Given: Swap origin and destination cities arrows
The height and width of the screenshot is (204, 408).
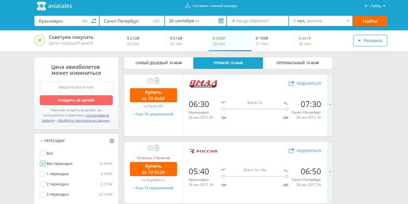Looking at the screenshot, I should [94, 21].
